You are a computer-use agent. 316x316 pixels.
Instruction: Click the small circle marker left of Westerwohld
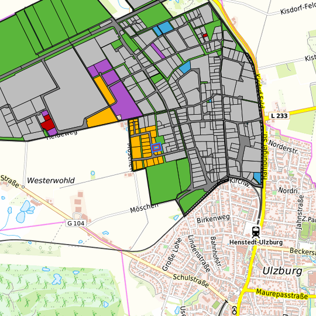tap(23, 187)
